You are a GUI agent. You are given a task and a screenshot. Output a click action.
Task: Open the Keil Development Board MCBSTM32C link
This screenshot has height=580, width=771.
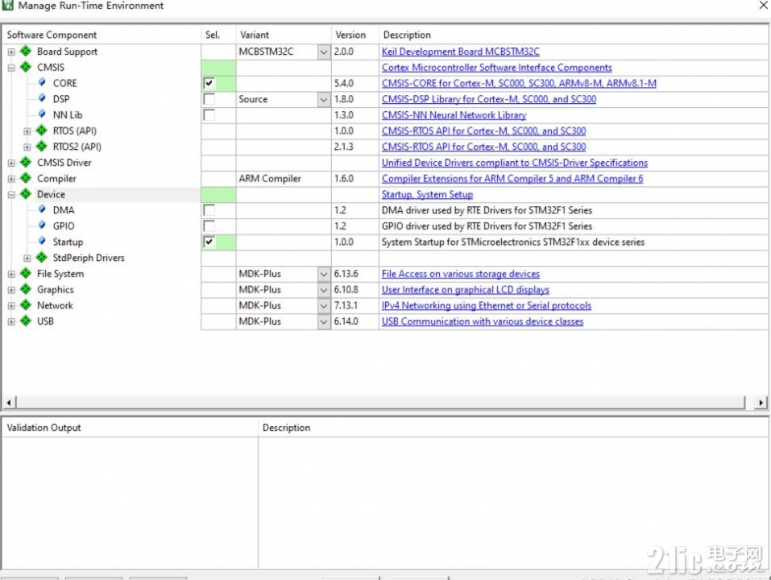pyautogui.click(x=461, y=52)
